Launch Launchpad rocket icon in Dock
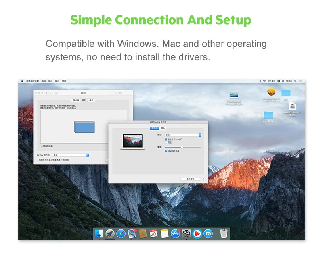 pyautogui.click(x=110, y=234)
